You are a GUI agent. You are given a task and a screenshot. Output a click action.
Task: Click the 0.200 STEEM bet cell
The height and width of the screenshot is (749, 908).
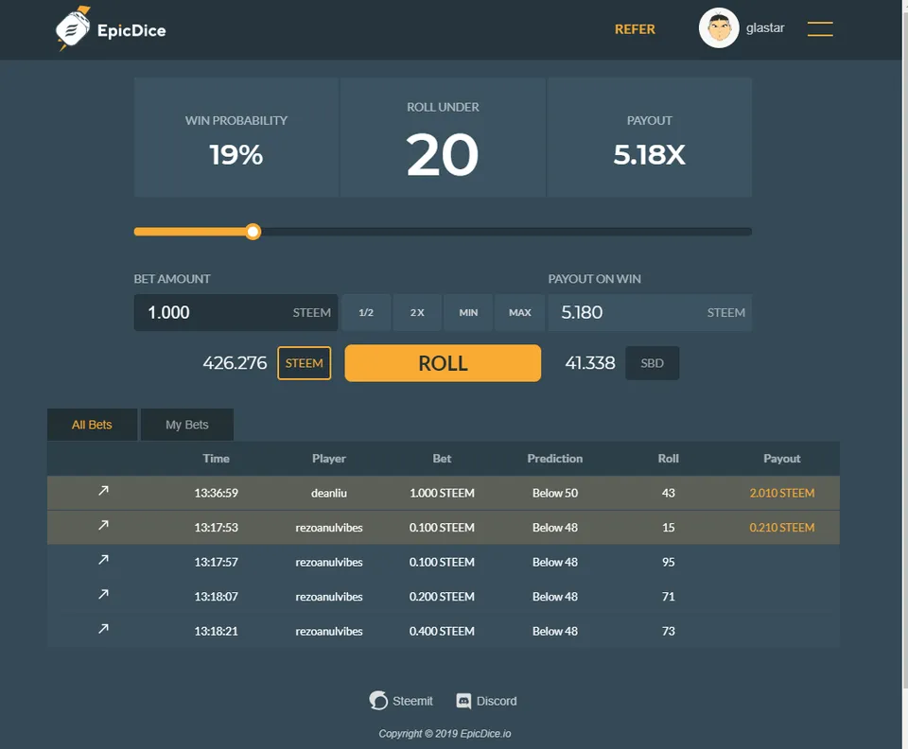coord(442,596)
